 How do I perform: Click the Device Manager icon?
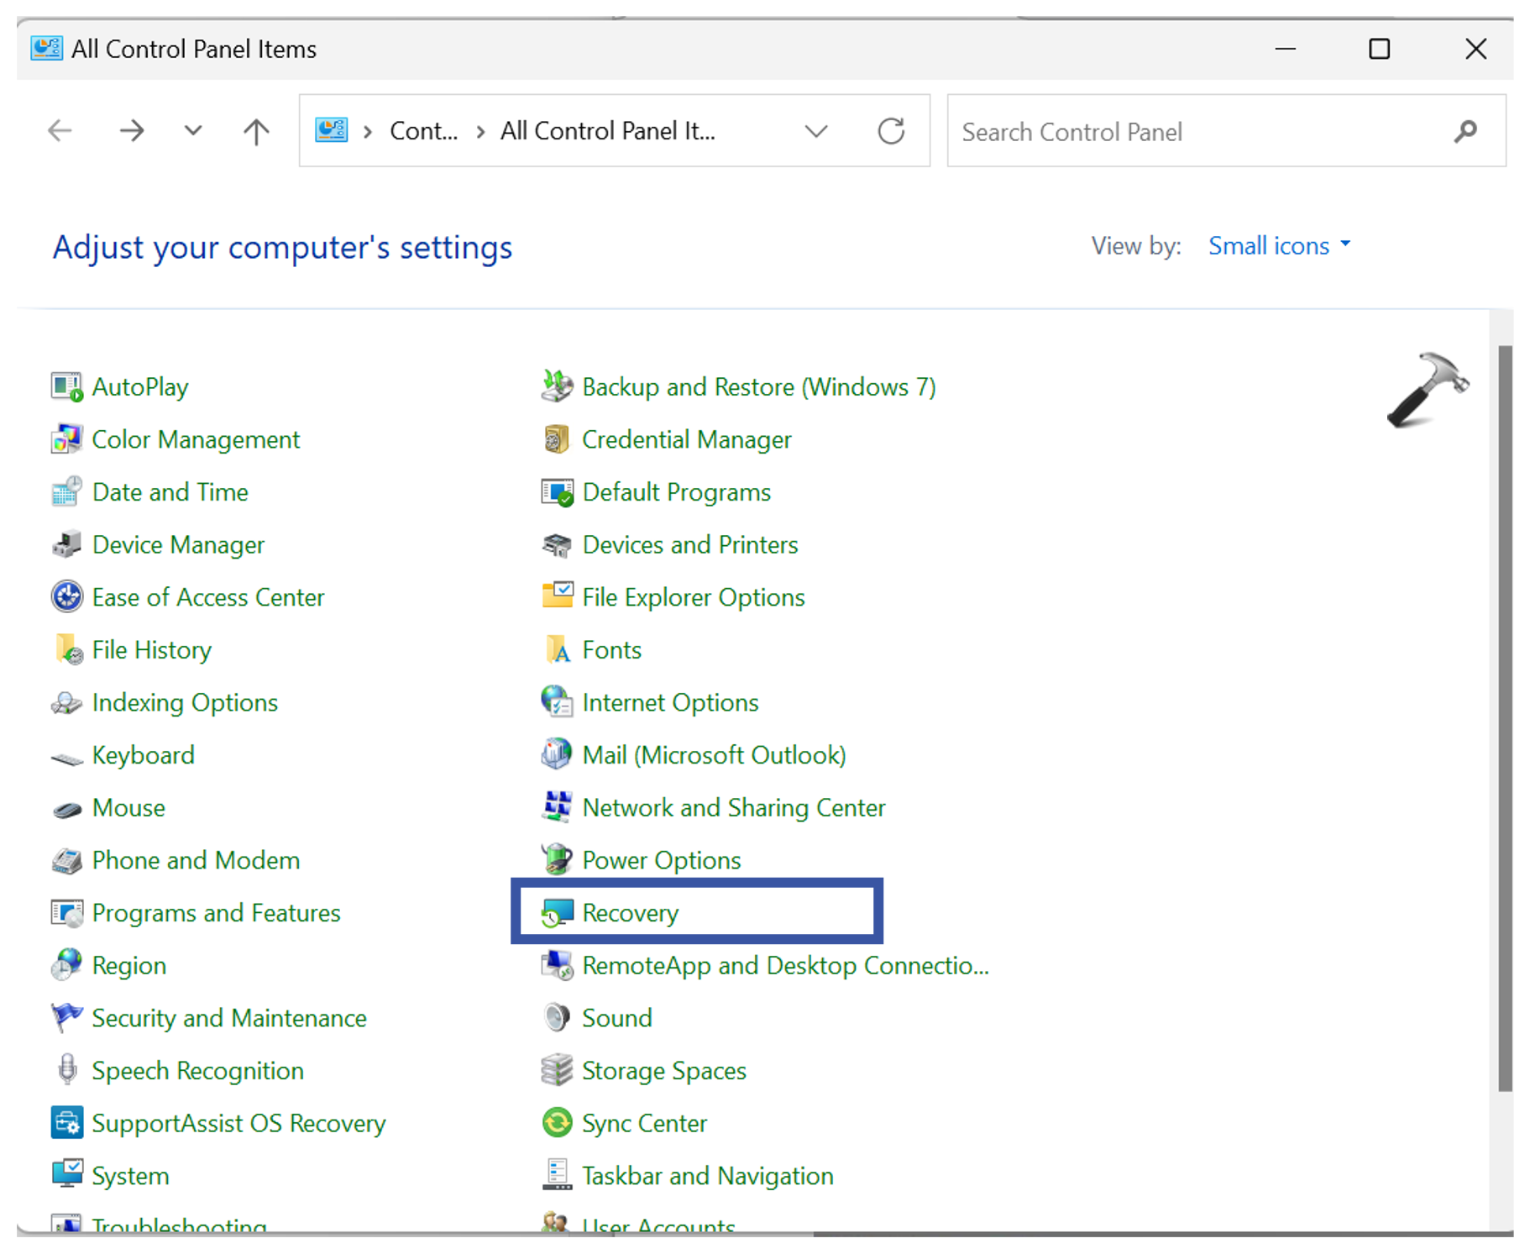pos(67,545)
